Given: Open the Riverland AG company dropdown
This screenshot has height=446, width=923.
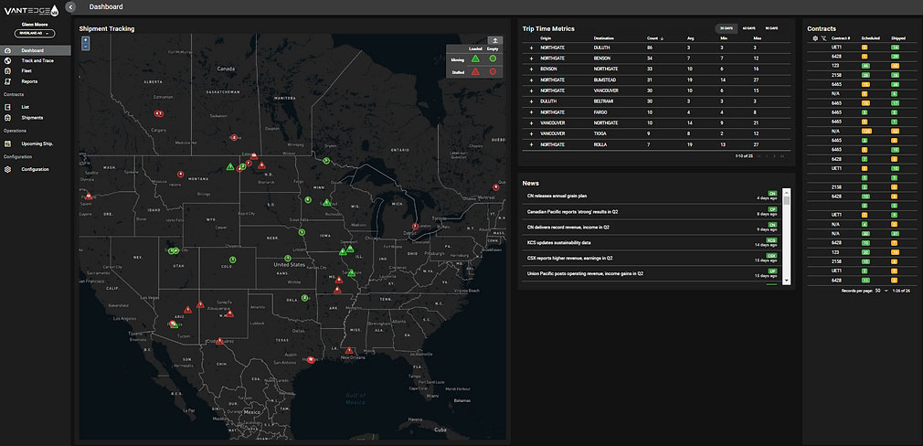Looking at the screenshot, I should tap(35, 34).
